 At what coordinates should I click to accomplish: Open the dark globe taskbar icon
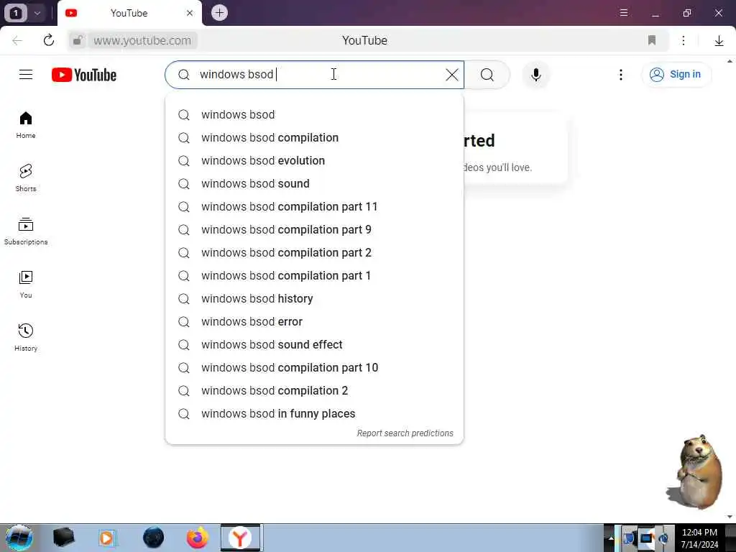click(154, 538)
